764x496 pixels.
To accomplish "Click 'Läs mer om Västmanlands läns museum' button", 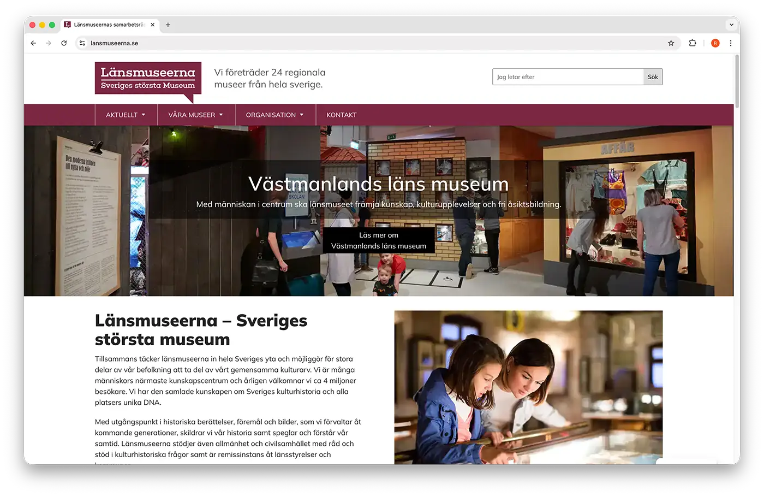I will (379, 240).
